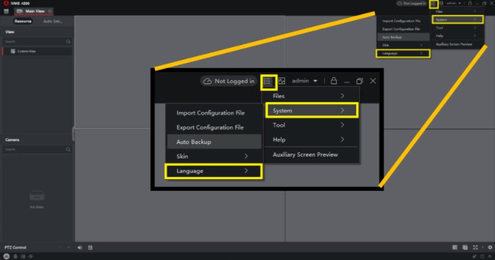Viewport: 495px width, 260px height.
Task: Click the View search input field
Action: [x=34, y=42]
